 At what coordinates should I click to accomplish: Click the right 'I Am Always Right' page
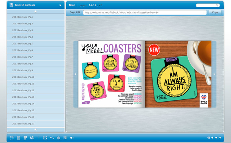click(x=178, y=74)
